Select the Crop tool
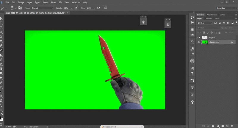The image size is (238, 128). pyautogui.click(x=1, y=37)
